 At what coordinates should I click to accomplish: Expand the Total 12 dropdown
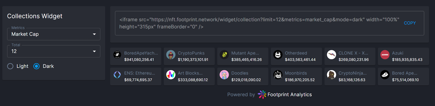tap(54, 51)
